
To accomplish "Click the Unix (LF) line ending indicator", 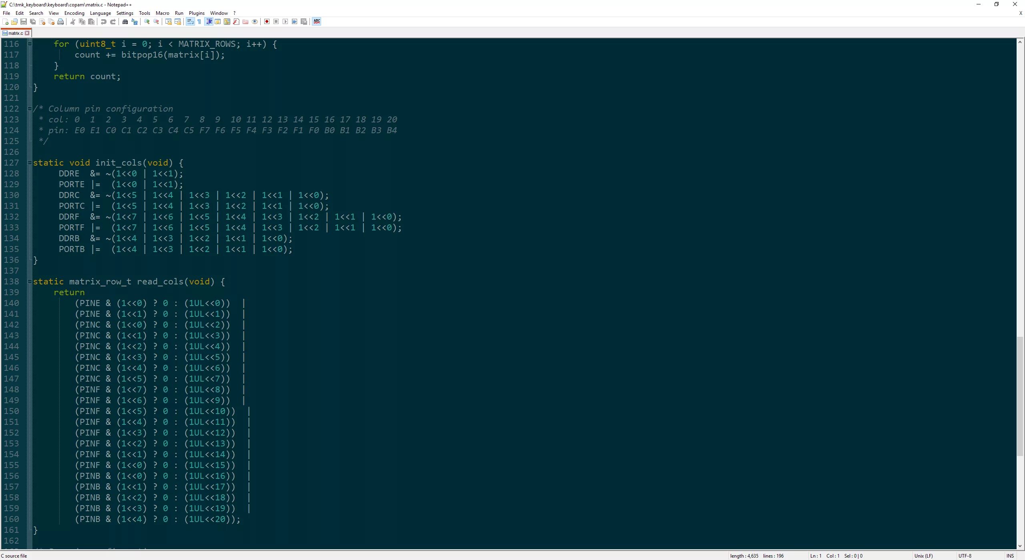I will (923, 556).
